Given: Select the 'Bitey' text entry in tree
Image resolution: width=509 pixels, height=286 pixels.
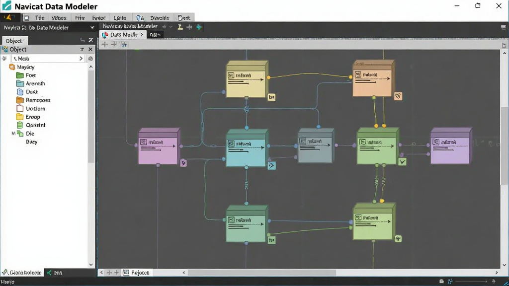Looking at the screenshot, I should tap(31, 142).
